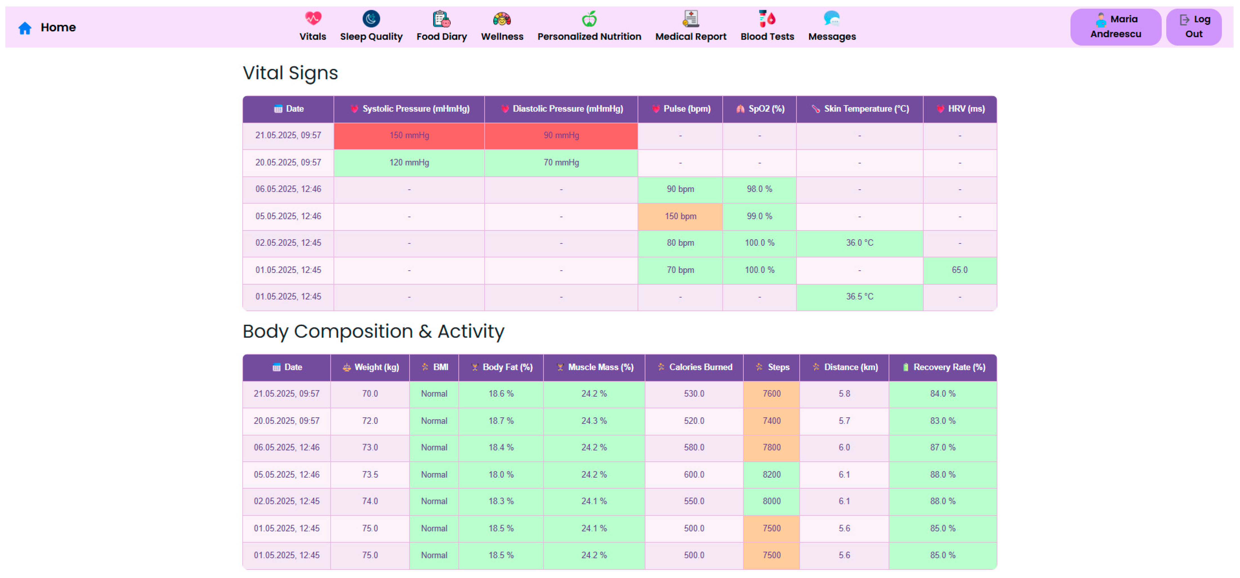Click the Blood Tests vial icon
Image resolution: width=1240 pixels, height=578 pixels.
pos(767,19)
